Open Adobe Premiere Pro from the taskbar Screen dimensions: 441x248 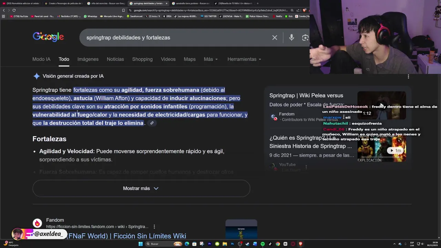(x=209, y=244)
